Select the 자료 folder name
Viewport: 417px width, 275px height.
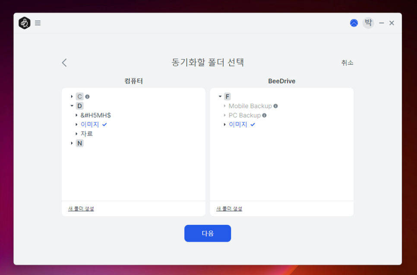pos(87,134)
